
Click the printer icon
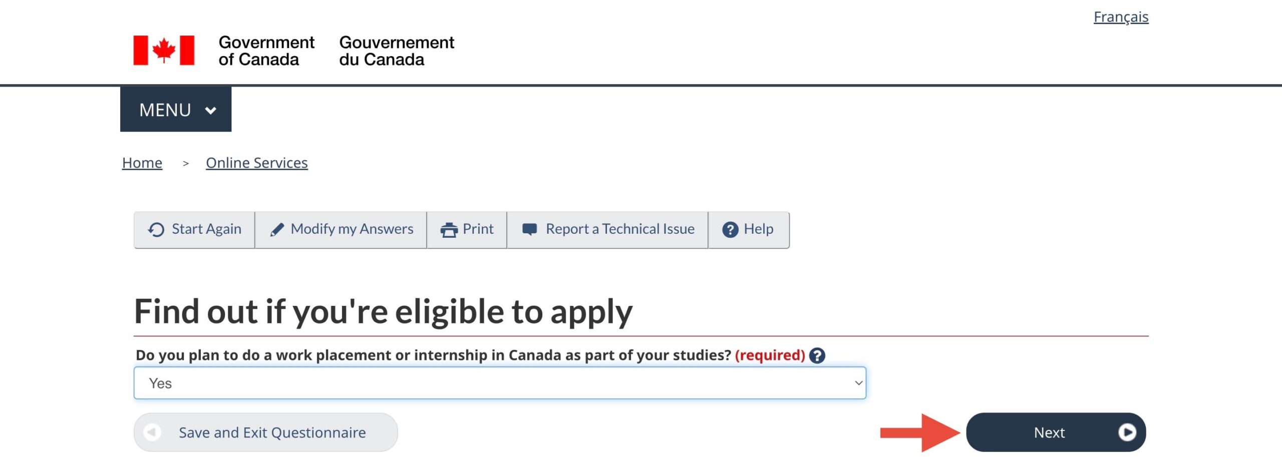(x=449, y=229)
